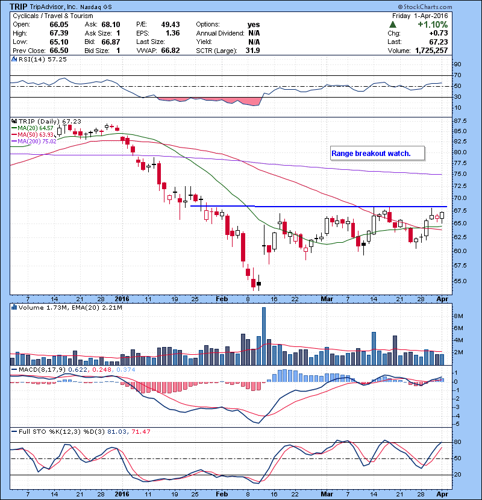Click the TRIP ticker symbol in header
This screenshot has width=482, height=500.
pos(19,7)
